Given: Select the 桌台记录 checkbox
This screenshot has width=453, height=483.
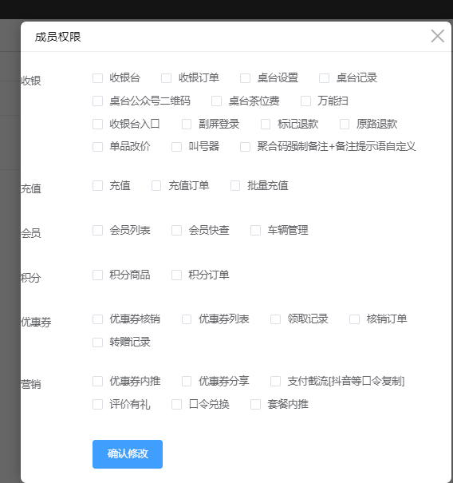Looking at the screenshot, I should tap(324, 78).
